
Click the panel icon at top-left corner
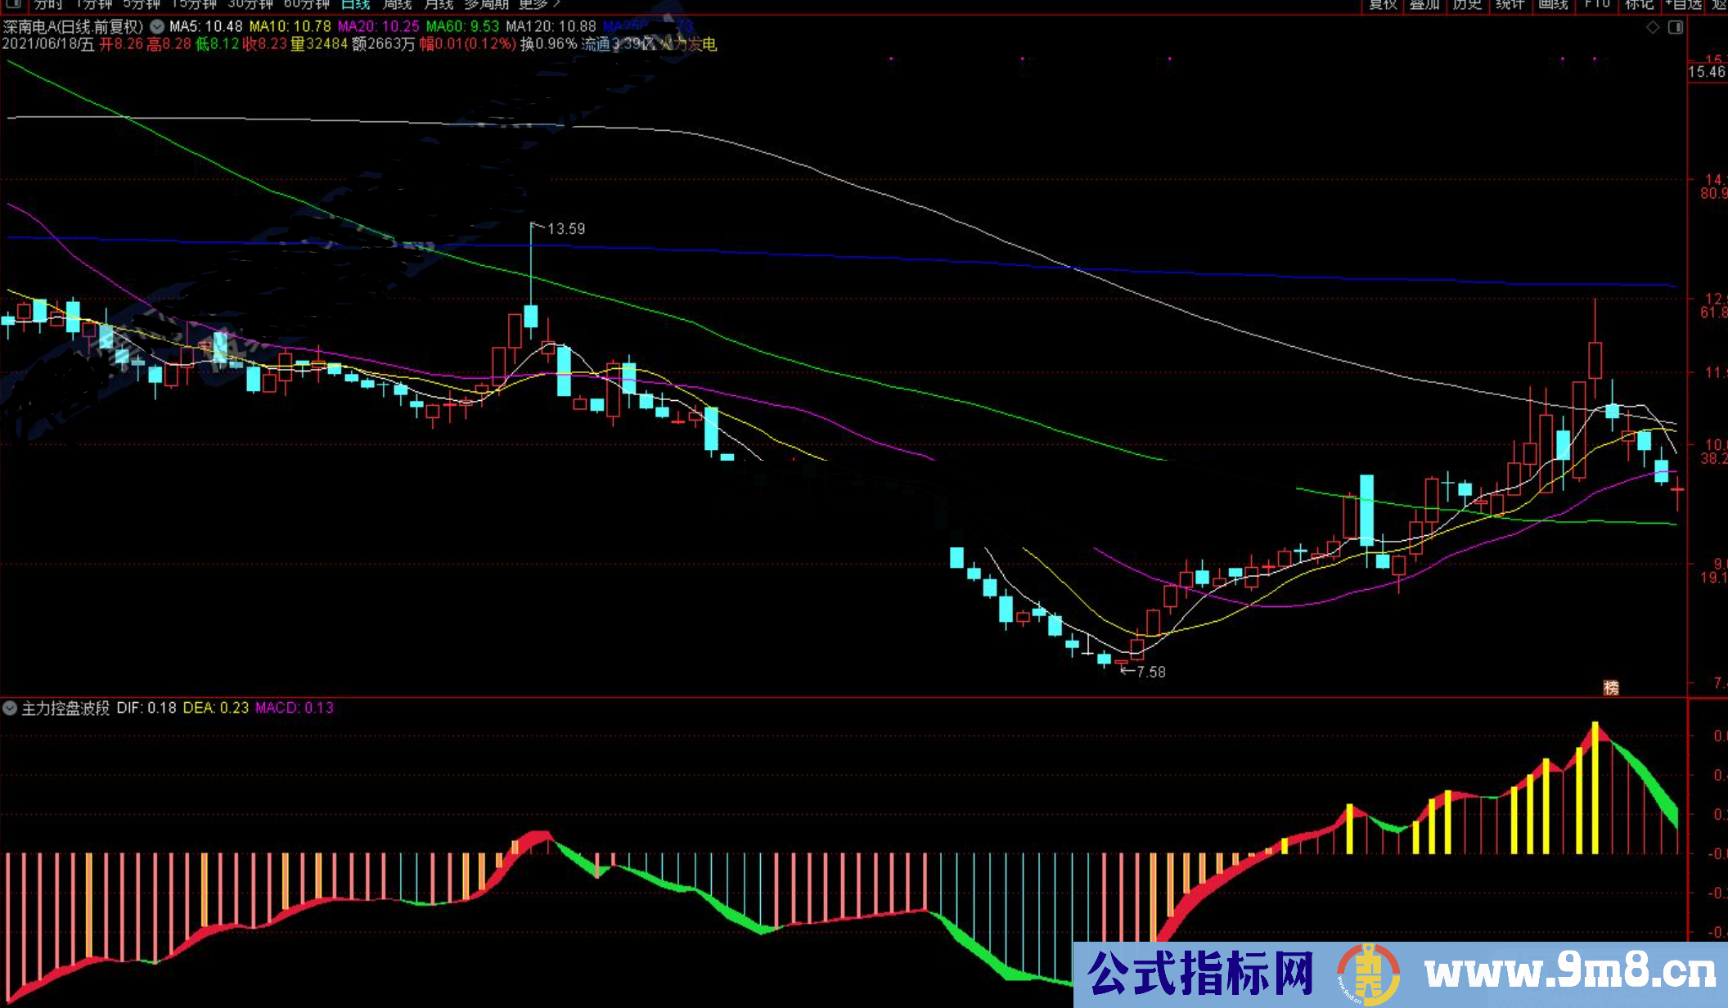pyautogui.click(x=13, y=4)
